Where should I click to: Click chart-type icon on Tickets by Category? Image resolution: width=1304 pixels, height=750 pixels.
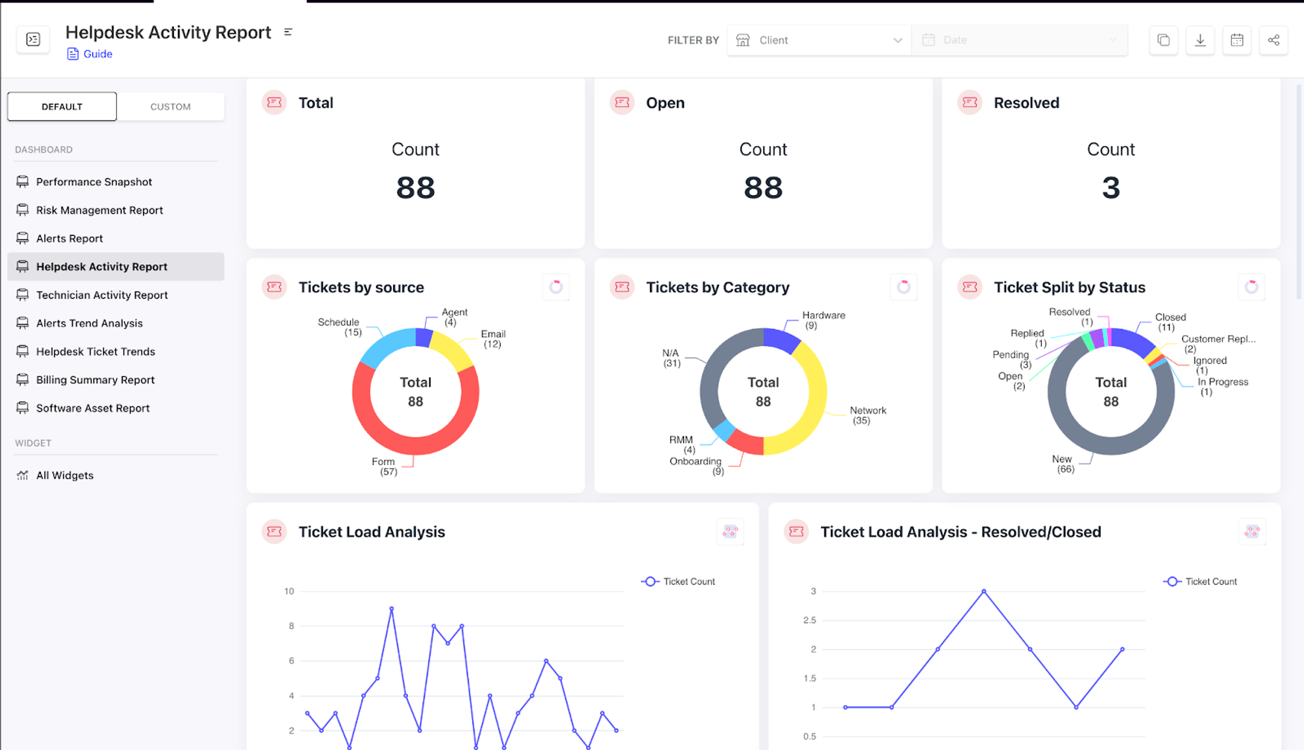coord(904,287)
